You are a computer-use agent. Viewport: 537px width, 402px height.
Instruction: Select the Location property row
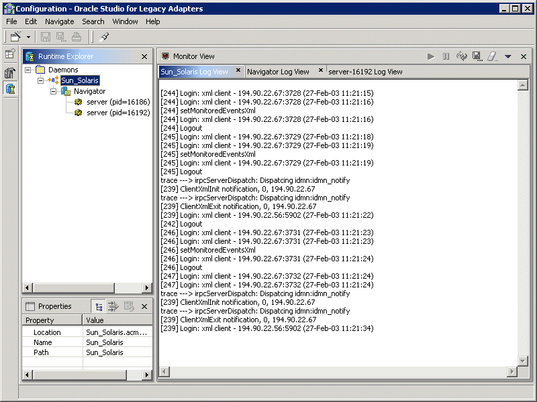point(87,332)
